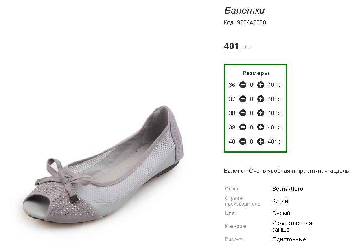Select the Серый color value
Image resolution: width=350 pixels, height=252 pixels.
281,213
